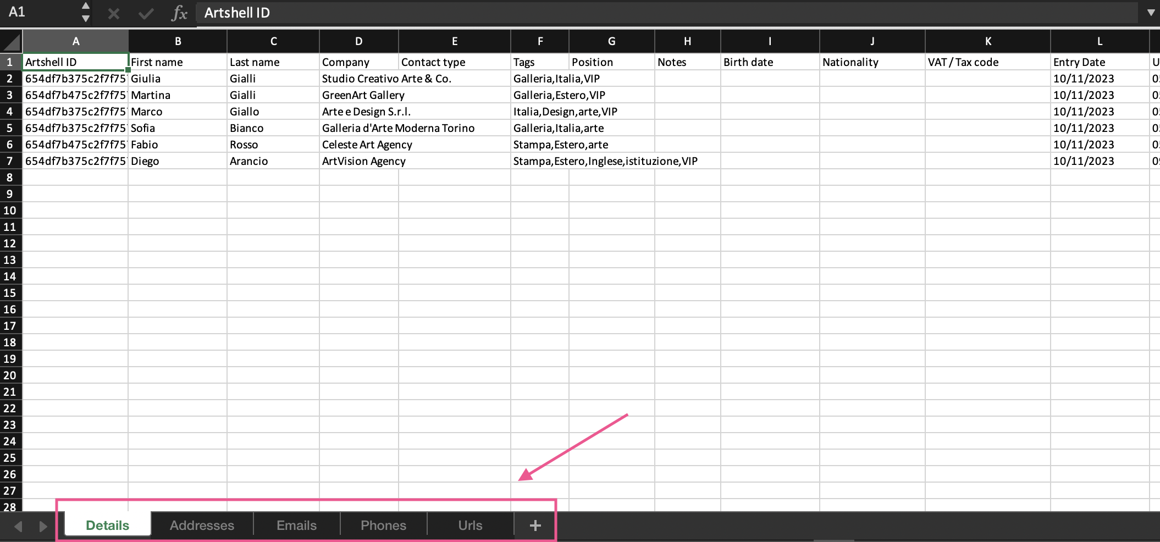Select the cell with first name Giulia
1160x542 pixels.
click(x=178, y=79)
